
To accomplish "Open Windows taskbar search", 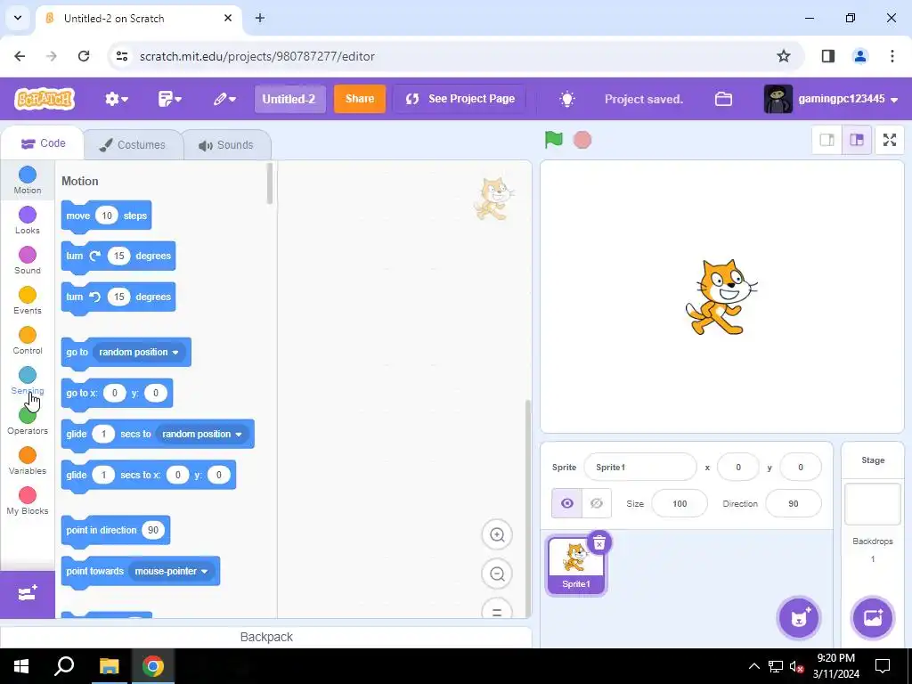I will 64,666.
